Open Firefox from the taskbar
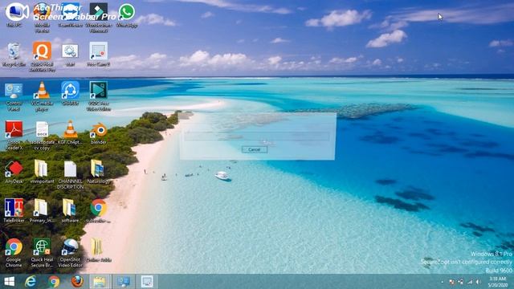 click(x=77, y=282)
